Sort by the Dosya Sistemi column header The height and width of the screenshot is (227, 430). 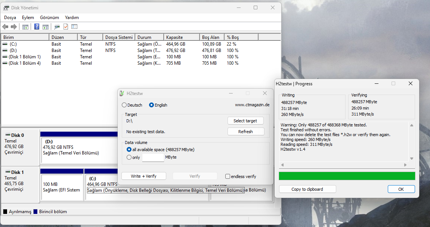click(119, 37)
